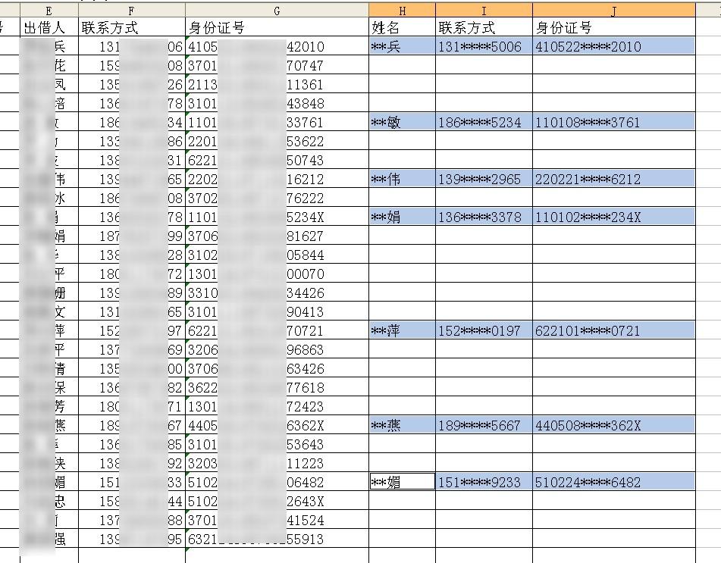Select cell containing **娟
The height and width of the screenshot is (563, 721).
[402, 217]
